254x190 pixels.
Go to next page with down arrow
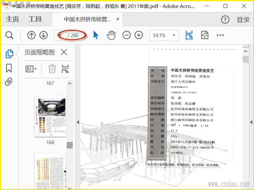pos(43,35)
